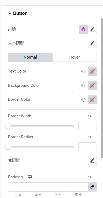The image size is (103, 198).
Task: Click the top 上 padding input field
Action: point(18,187)
